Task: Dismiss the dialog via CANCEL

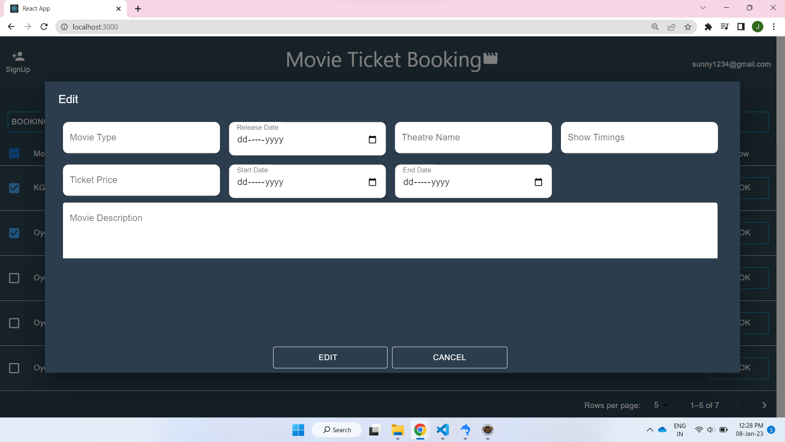Action: point(449,357)
